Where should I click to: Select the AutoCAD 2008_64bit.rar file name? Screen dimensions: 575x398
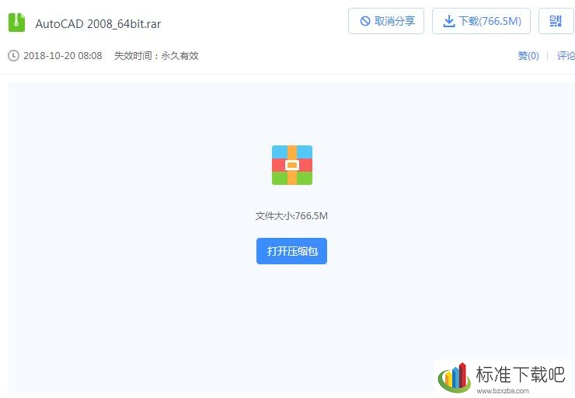pyautogui.click(x=98, y=24)
